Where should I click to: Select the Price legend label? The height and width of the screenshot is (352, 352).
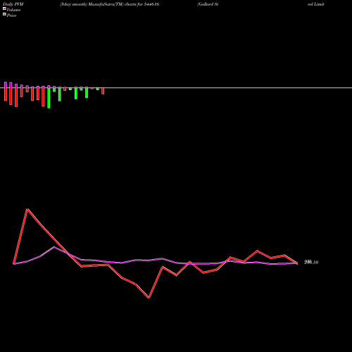tap(11, 15)
